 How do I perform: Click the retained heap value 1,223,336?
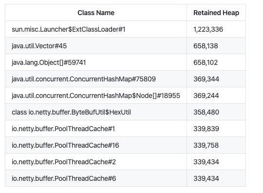click(x=208, y=29)
